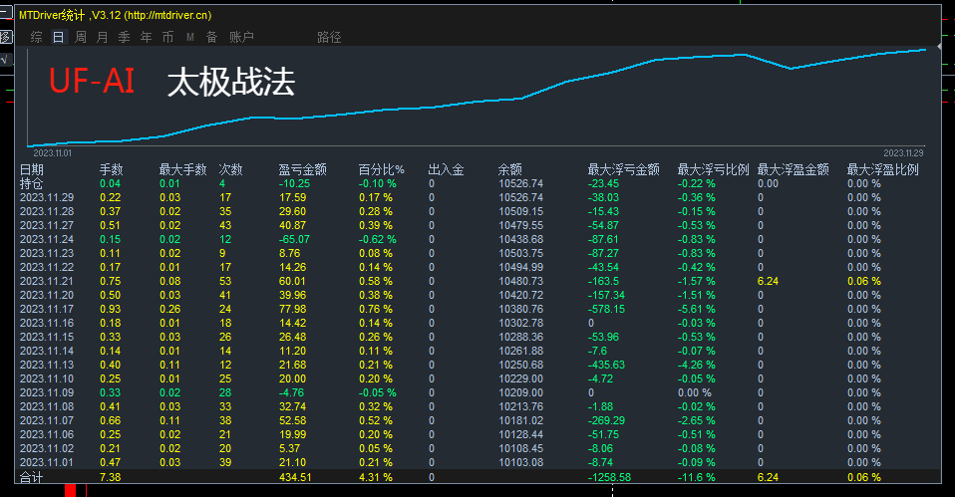Switch to the 账户 account tab
Viewport: 955px width, 497px height.
click(x=242, y=37)
